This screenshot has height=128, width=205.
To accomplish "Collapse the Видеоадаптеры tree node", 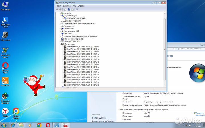I will (60, 16).
